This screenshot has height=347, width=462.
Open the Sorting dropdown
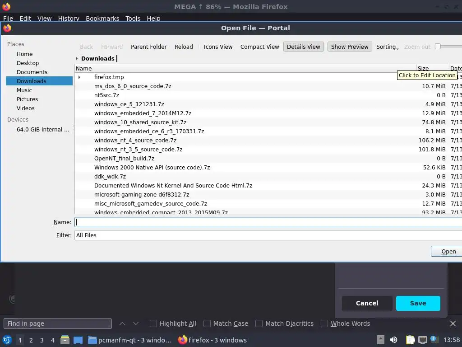click(387, 47)
